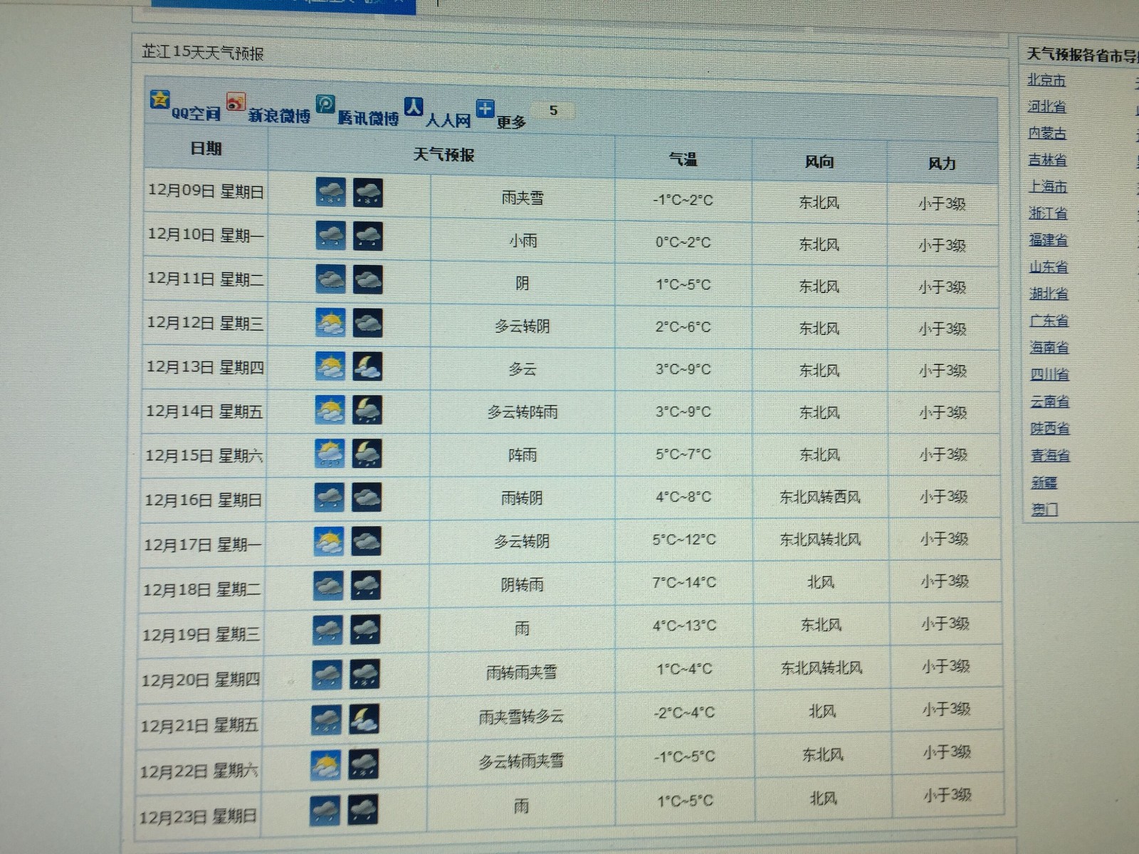Open the 澳门 forecast link
The width and height of the screenshot is (1139, 854).
coord(1045,510)
